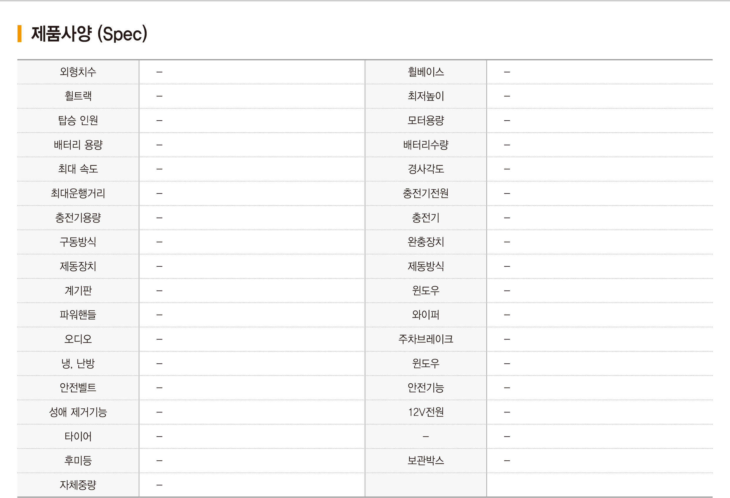Select the 외형치수 label cell
Viewport: 730px width, 498px height.
(x=78, y=72)
